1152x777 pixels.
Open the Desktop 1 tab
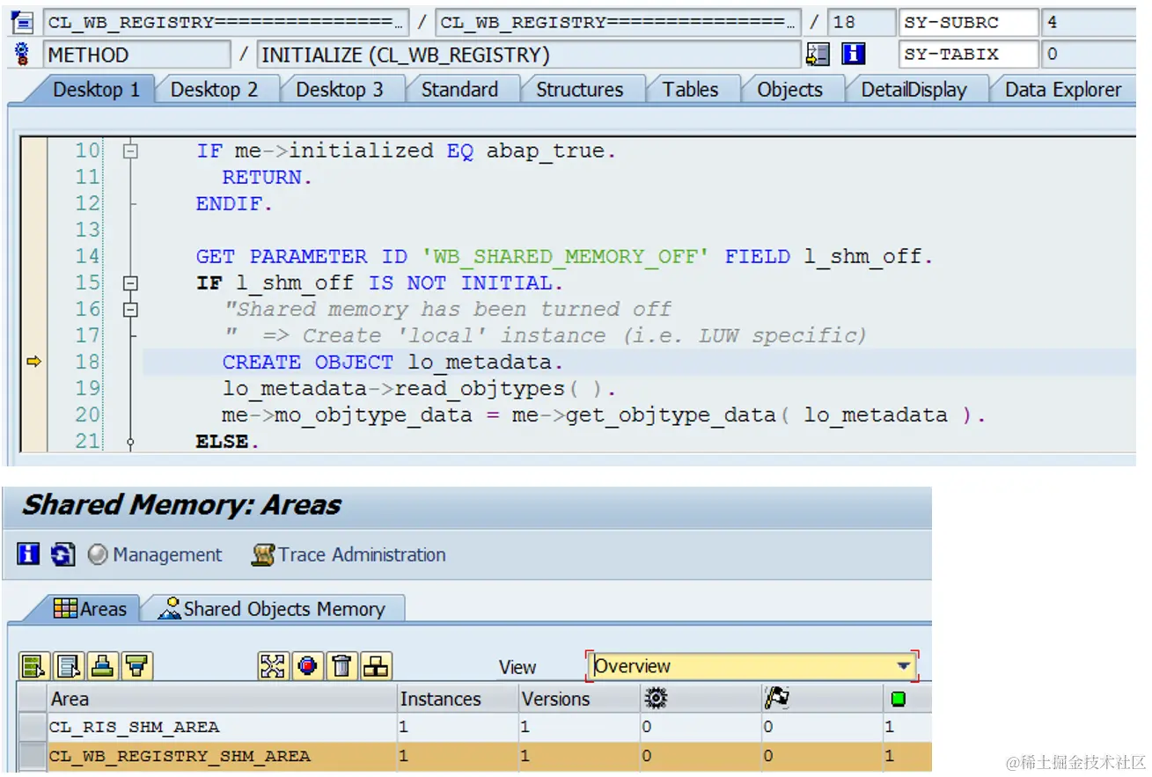coord(96,90)
